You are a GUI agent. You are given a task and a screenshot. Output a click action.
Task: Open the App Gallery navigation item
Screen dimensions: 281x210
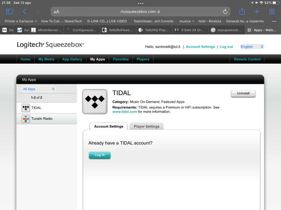[x=72, y=59]
